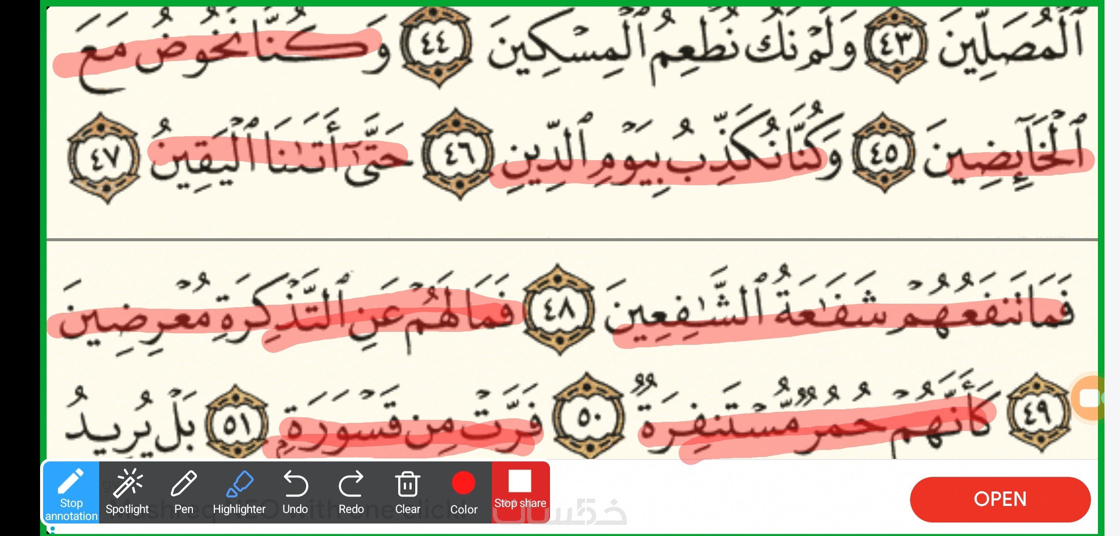Clear annotations with the trash icon
The height and width of the screenshot is (536, 1120).
pyautogui.click(x=408, y=493)
